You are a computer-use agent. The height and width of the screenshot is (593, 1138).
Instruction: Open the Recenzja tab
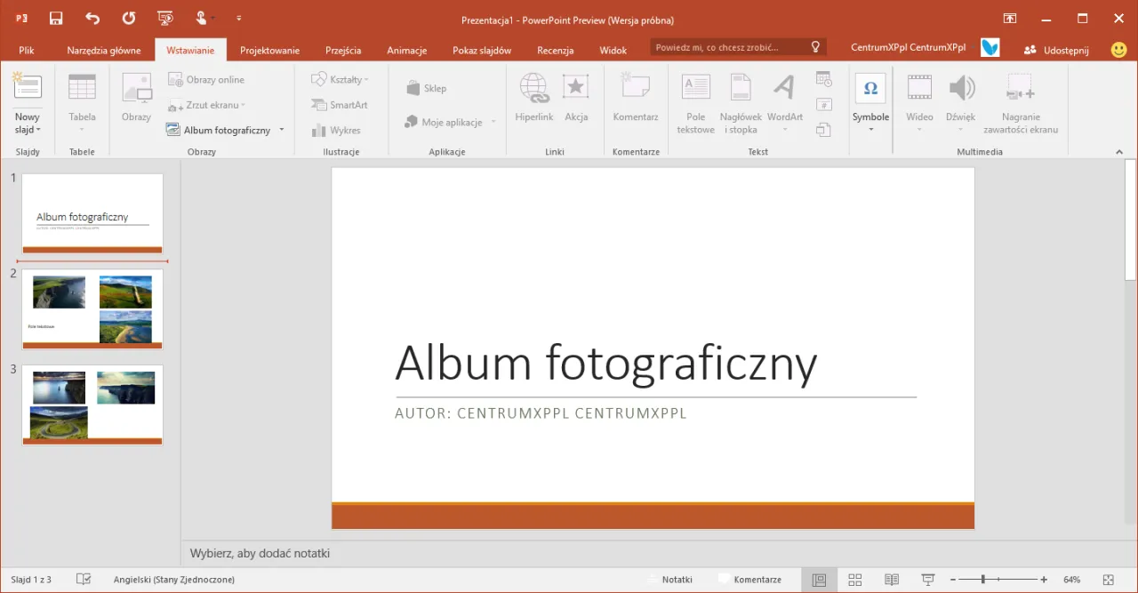pyautogui.click(x=556, y=50)
